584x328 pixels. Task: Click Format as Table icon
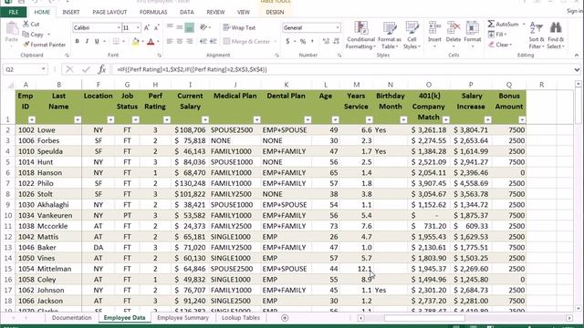(390, 28)
